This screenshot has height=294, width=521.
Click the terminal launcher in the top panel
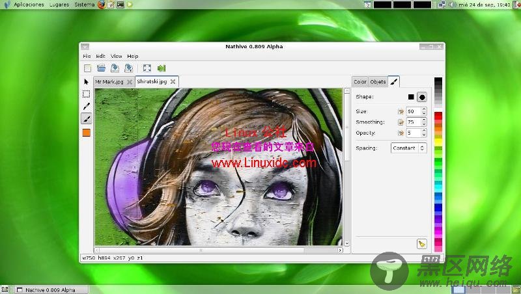120,5
